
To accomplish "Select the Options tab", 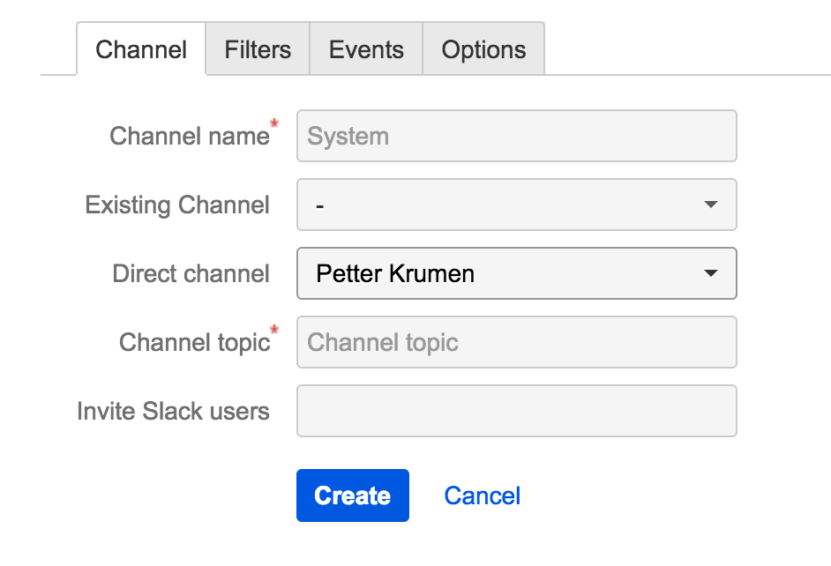I will click(x=483, y=49).
